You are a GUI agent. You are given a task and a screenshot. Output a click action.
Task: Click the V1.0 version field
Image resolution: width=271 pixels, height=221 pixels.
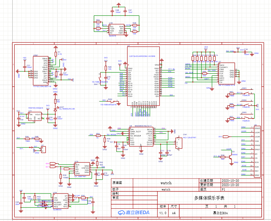coord(163,213)
